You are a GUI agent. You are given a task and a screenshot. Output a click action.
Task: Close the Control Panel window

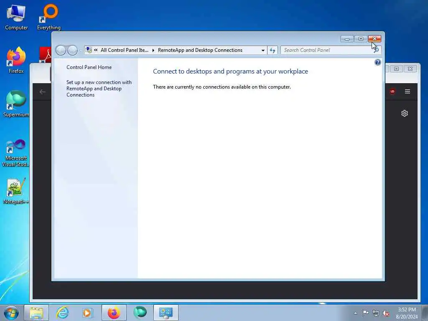click(x=374, y=39)
